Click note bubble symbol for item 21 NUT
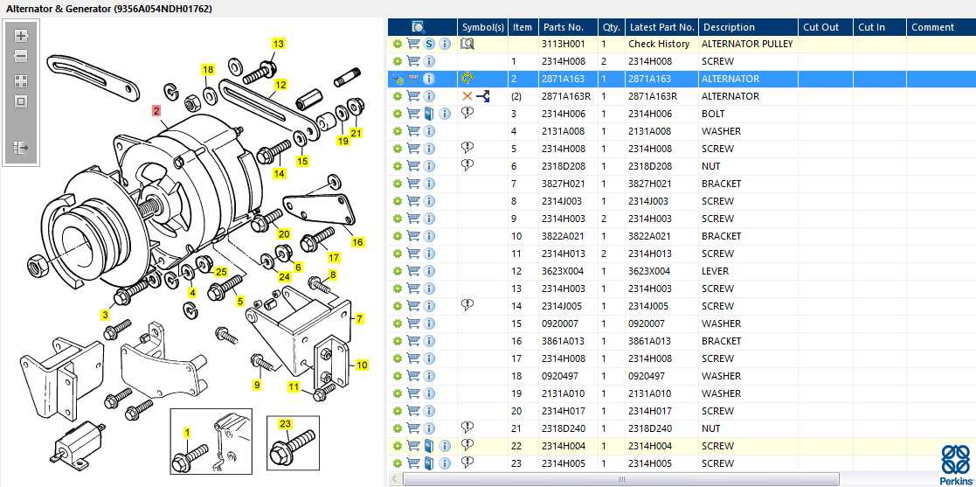This screenshot has height=487, width=976. [467, 428]
